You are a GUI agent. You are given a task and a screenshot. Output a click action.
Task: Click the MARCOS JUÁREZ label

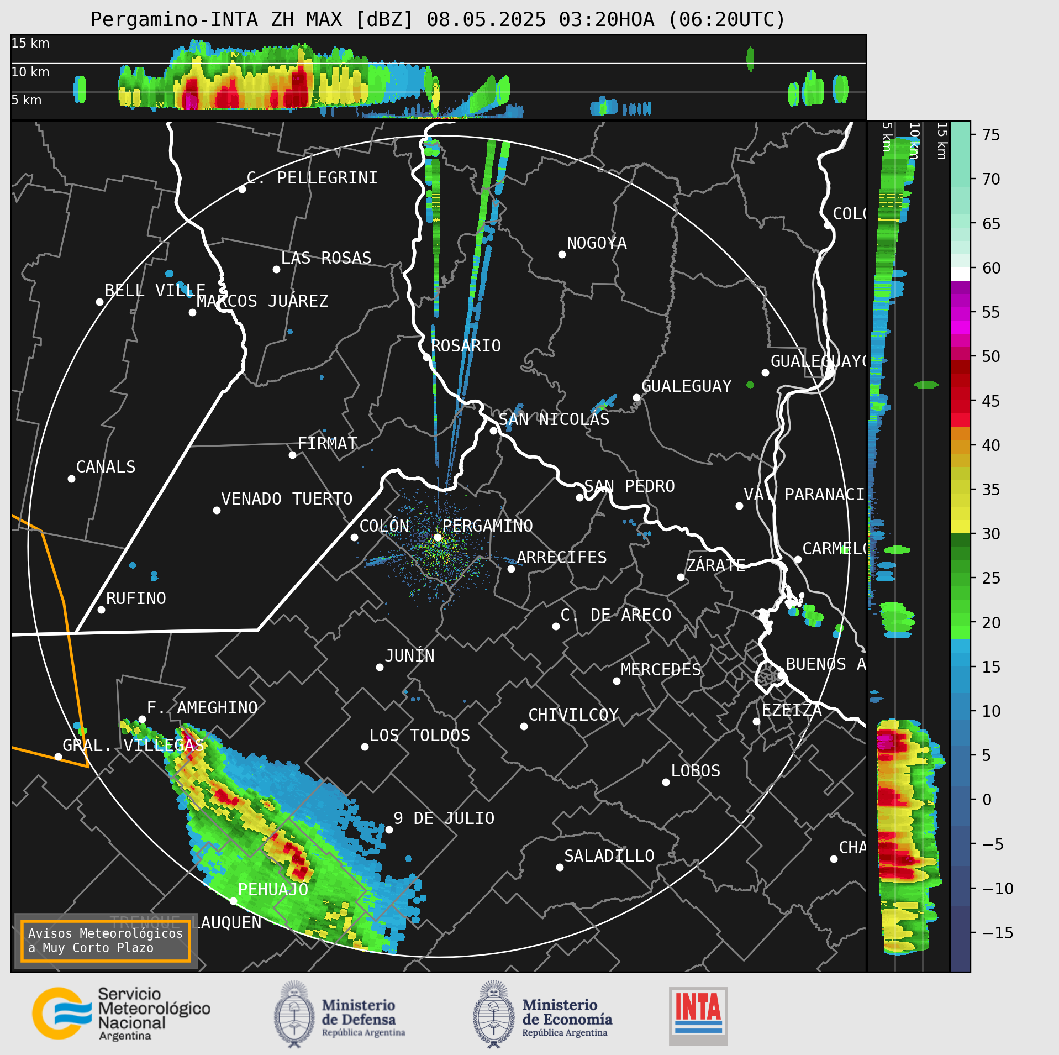click(262, 301)
